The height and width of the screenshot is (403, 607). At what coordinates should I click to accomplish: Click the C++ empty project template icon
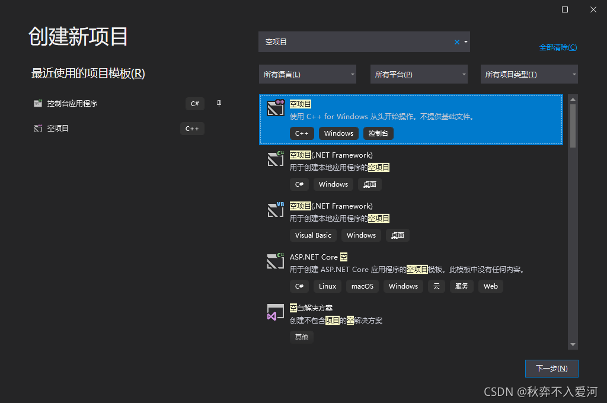[x=276, y=108]
